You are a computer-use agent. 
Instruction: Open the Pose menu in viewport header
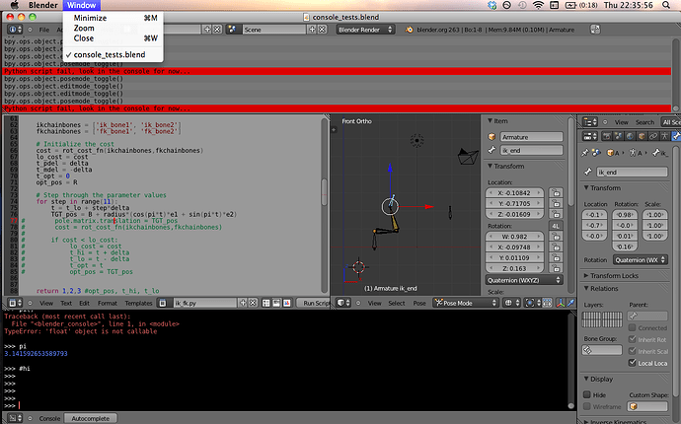tap(419, 303)
